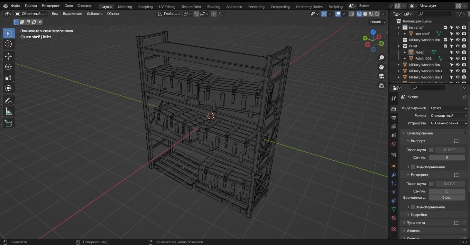This screenshot has width=470, height=245.
Task: Toggle proportional editing in the header
Action: (214, 14)
